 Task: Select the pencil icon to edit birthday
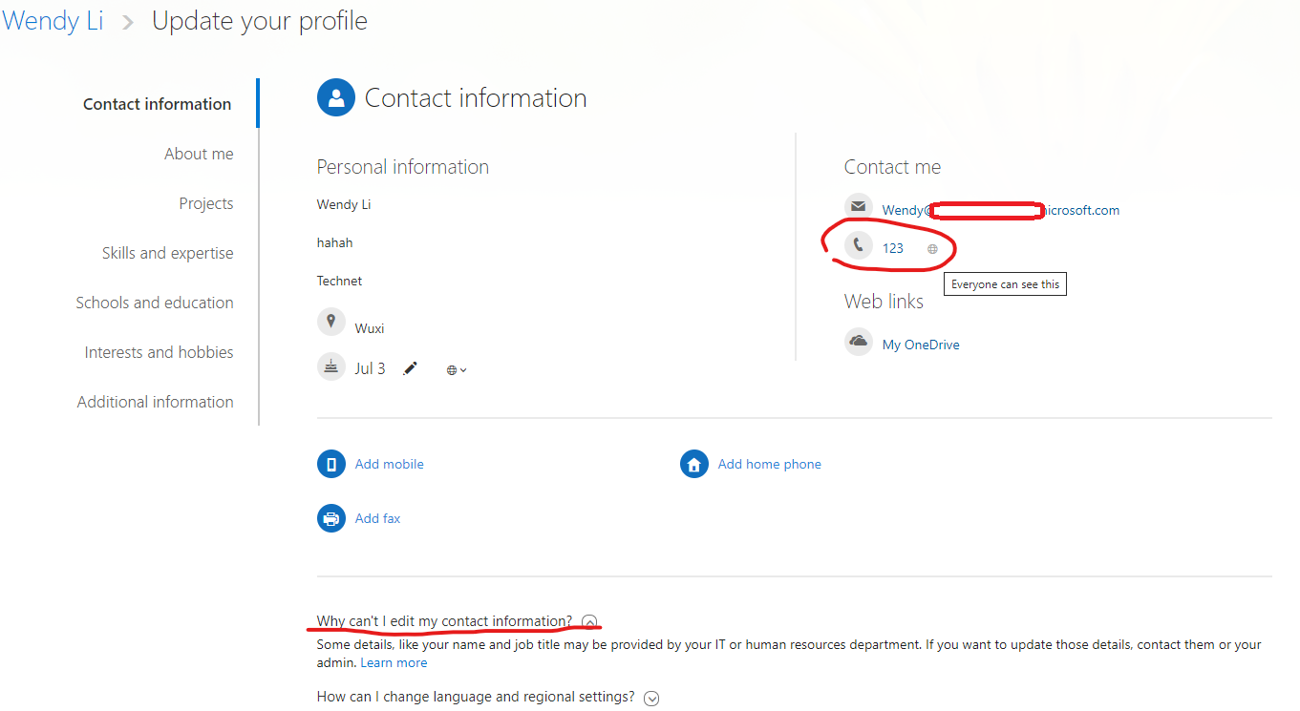tap(411, 366)
